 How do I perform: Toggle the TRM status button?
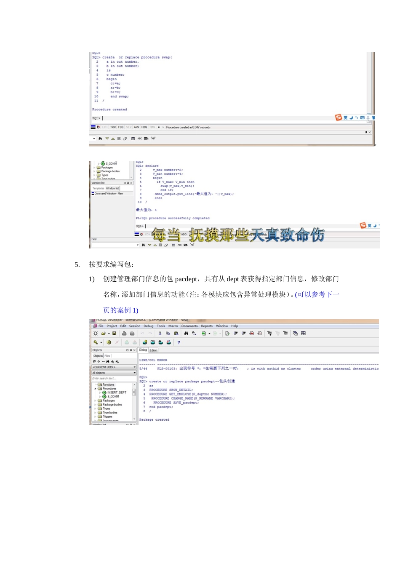[113, 127]
